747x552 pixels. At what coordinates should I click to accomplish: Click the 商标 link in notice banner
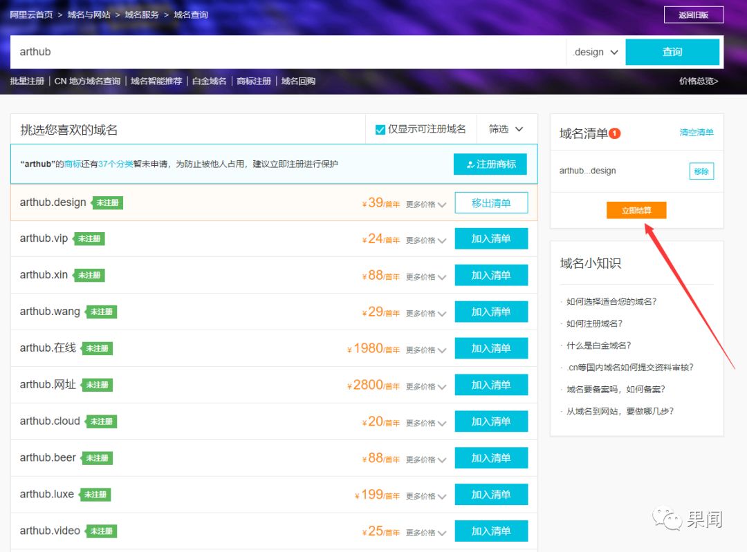[x=72, y=164]
